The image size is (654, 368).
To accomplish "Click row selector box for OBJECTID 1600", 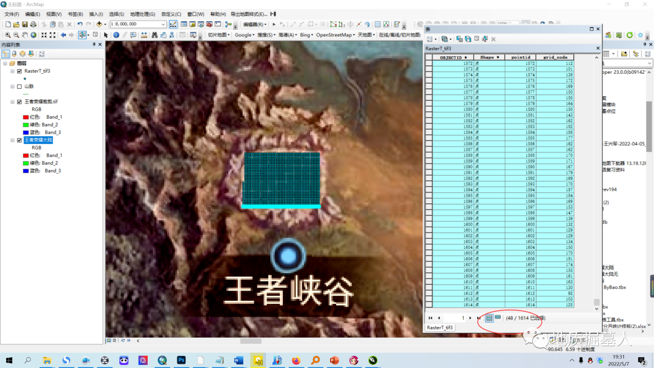I will pos(429,224).
